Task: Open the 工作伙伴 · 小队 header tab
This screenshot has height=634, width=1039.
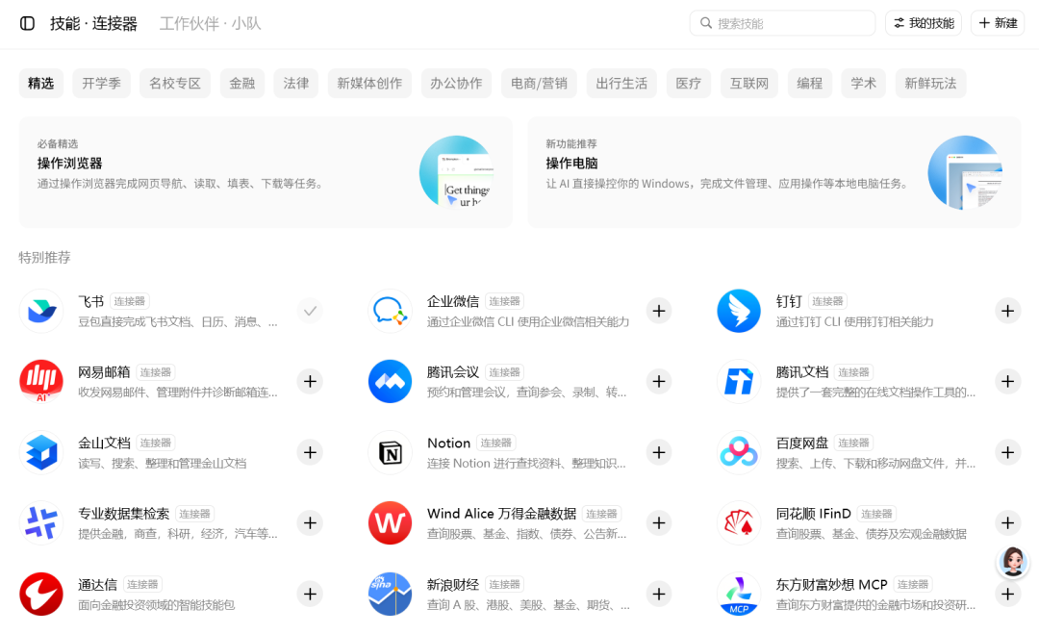Action: pyautogui.click(x=210, y=24)
